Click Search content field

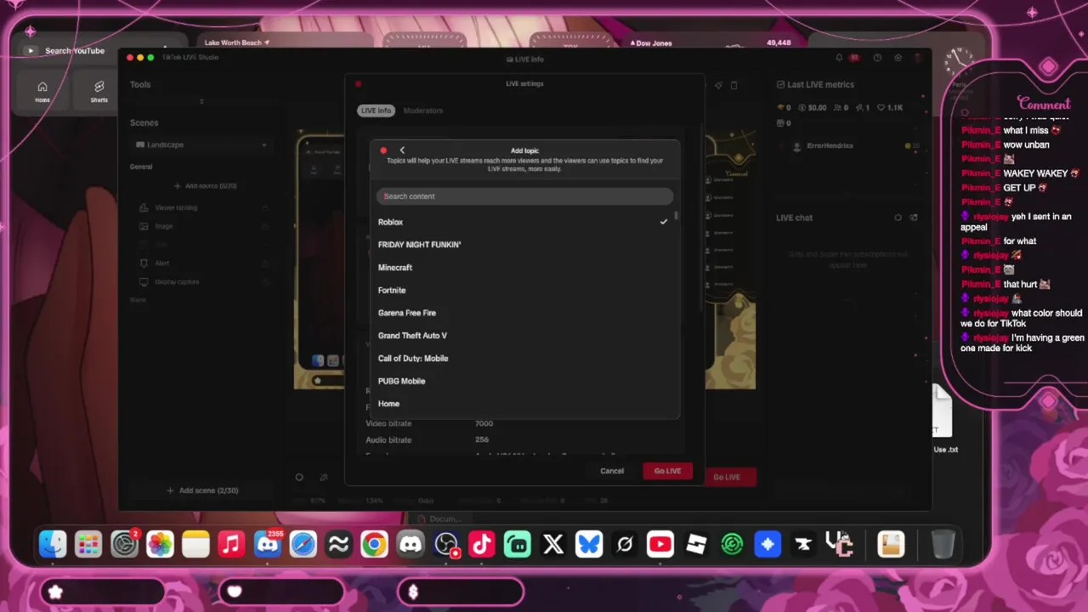[x=524, y=196]
